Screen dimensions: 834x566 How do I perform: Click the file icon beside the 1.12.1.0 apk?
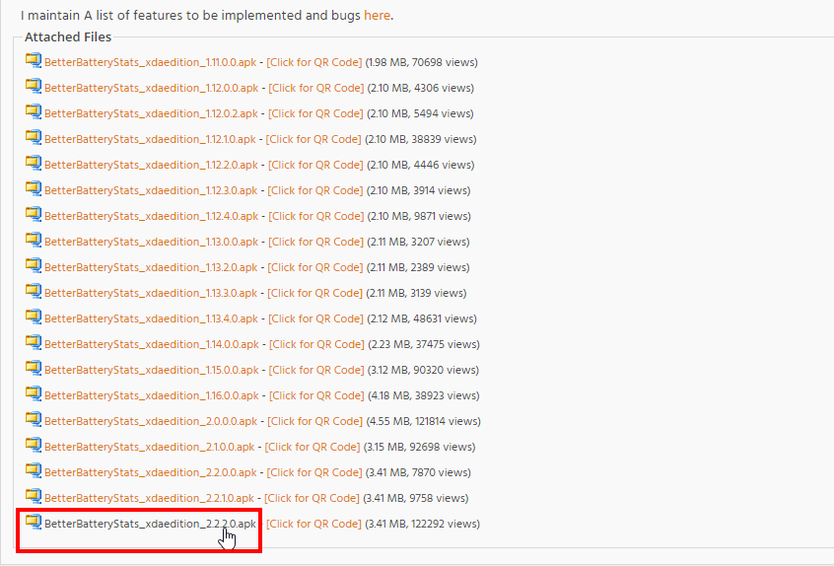(x=34, y=137)
